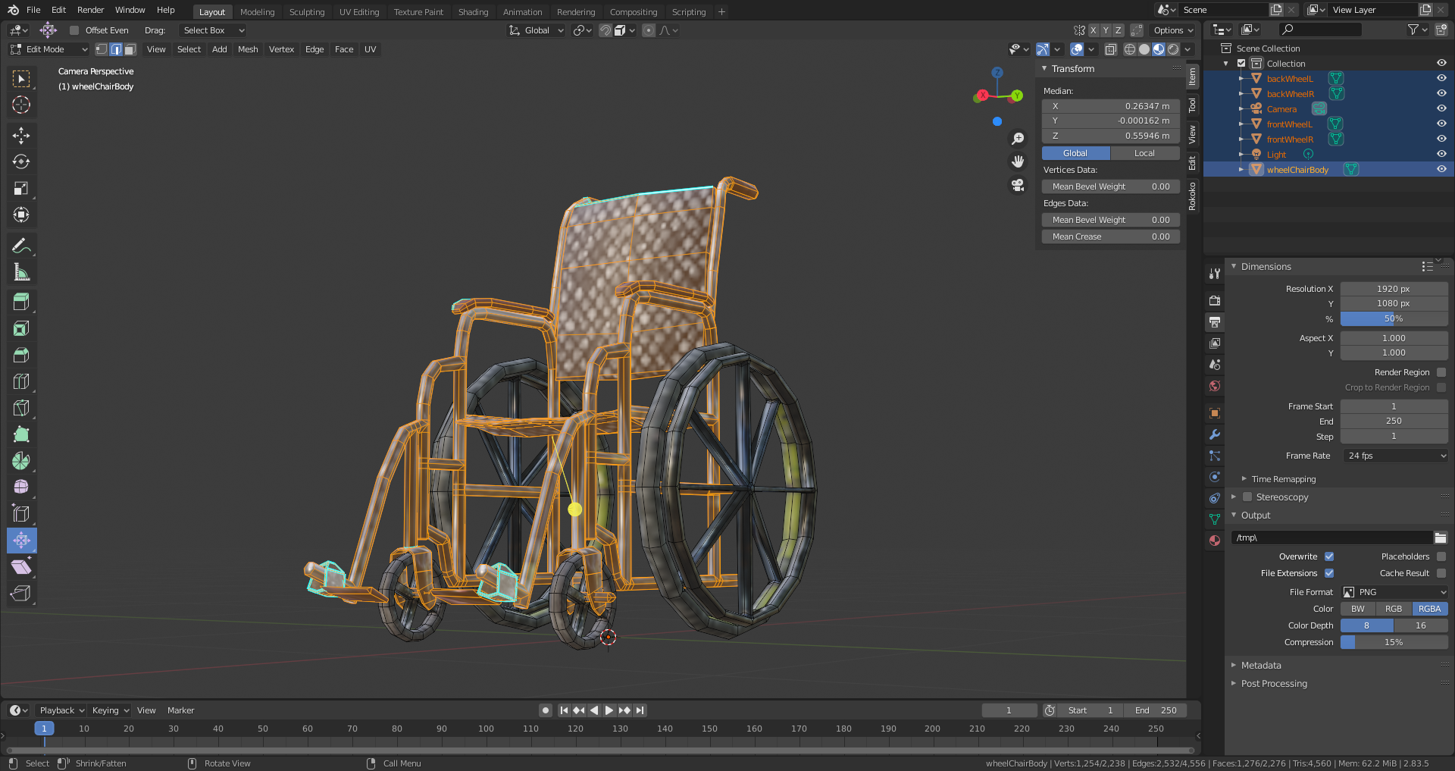Select the Move tool in the toolbar
This screenshot has height=771, width=1455.
[21, 135]
